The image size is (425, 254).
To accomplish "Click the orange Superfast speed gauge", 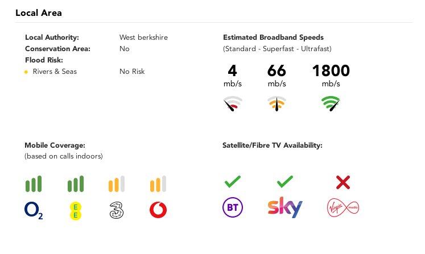I will (x=277, y=103).
